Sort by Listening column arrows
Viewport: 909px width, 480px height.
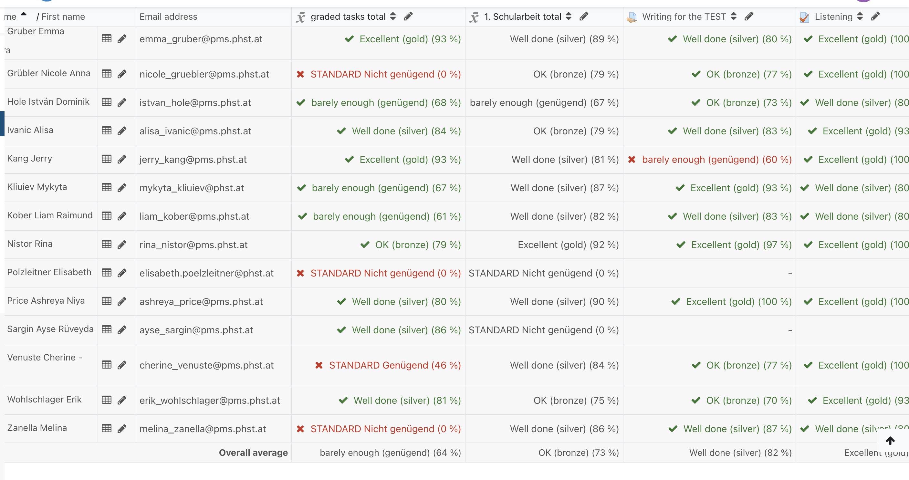coord(860,16)
